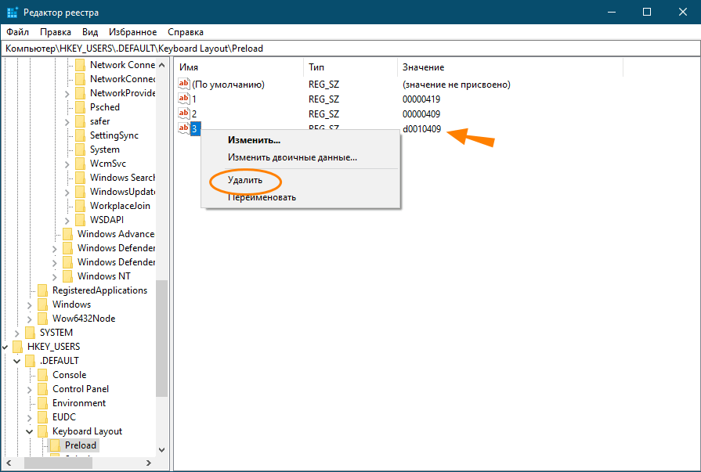
Task: Collapse the Keyboard Layout node
Action: [x=30, y=431]
